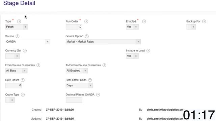
Task: Open the Currency Set dropdown
Action: coord(12,56)
